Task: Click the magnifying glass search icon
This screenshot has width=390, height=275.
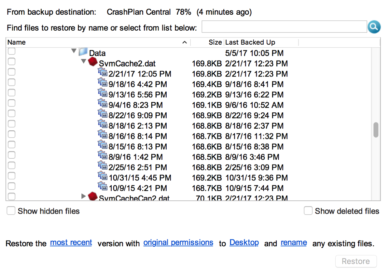Action: point(374,27)
